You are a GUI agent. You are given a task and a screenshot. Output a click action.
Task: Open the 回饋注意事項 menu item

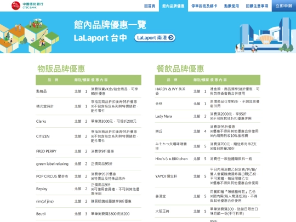[x=257, y=6]
